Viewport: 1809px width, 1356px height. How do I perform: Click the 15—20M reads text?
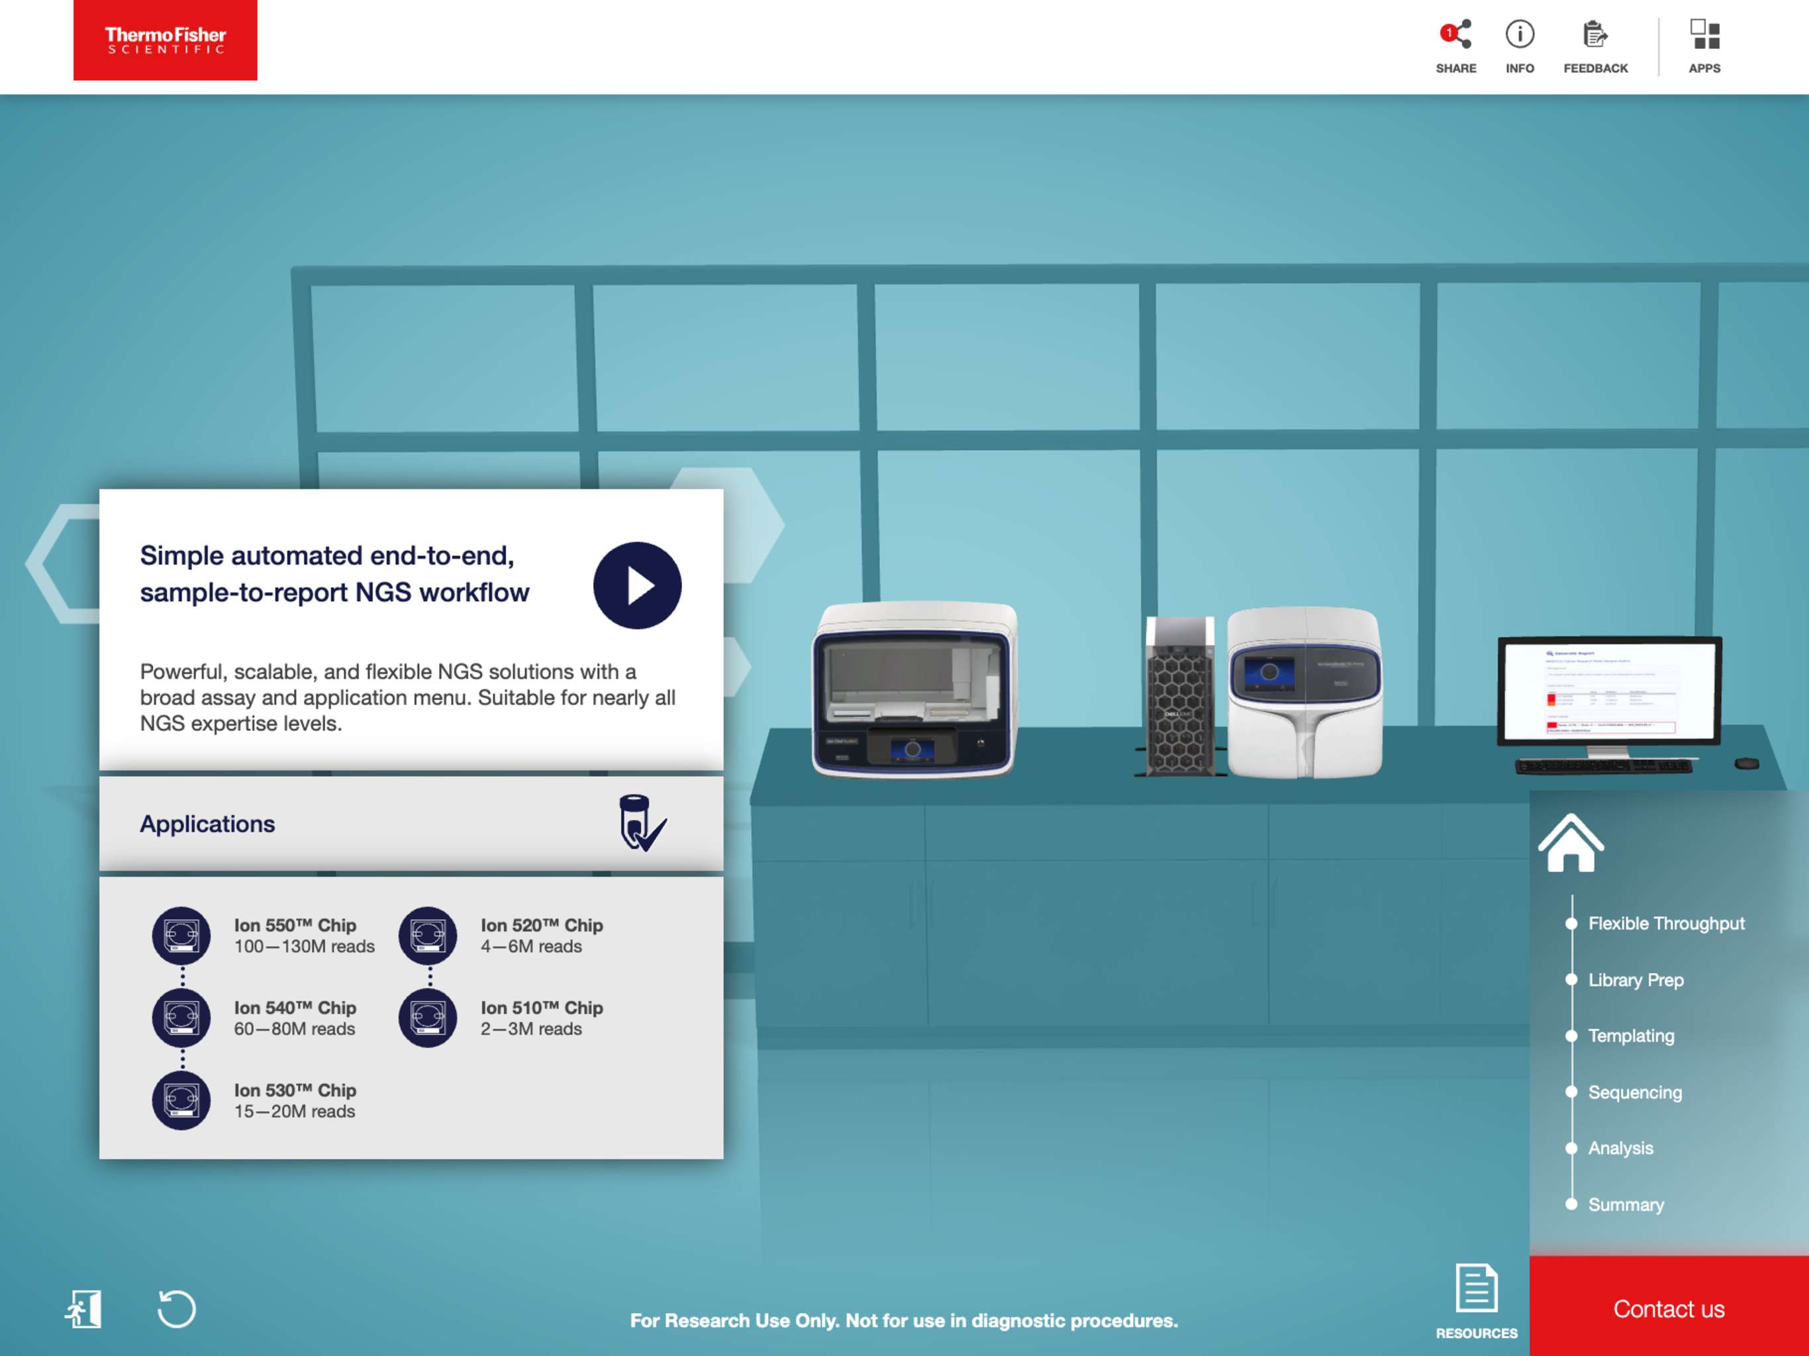coord(295,1112)
